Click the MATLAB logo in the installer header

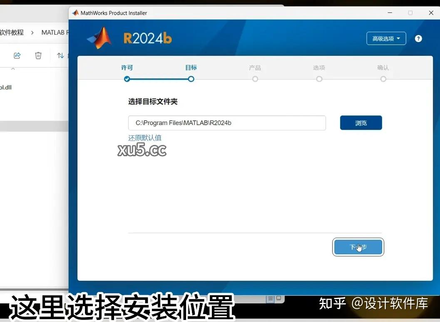99,37
